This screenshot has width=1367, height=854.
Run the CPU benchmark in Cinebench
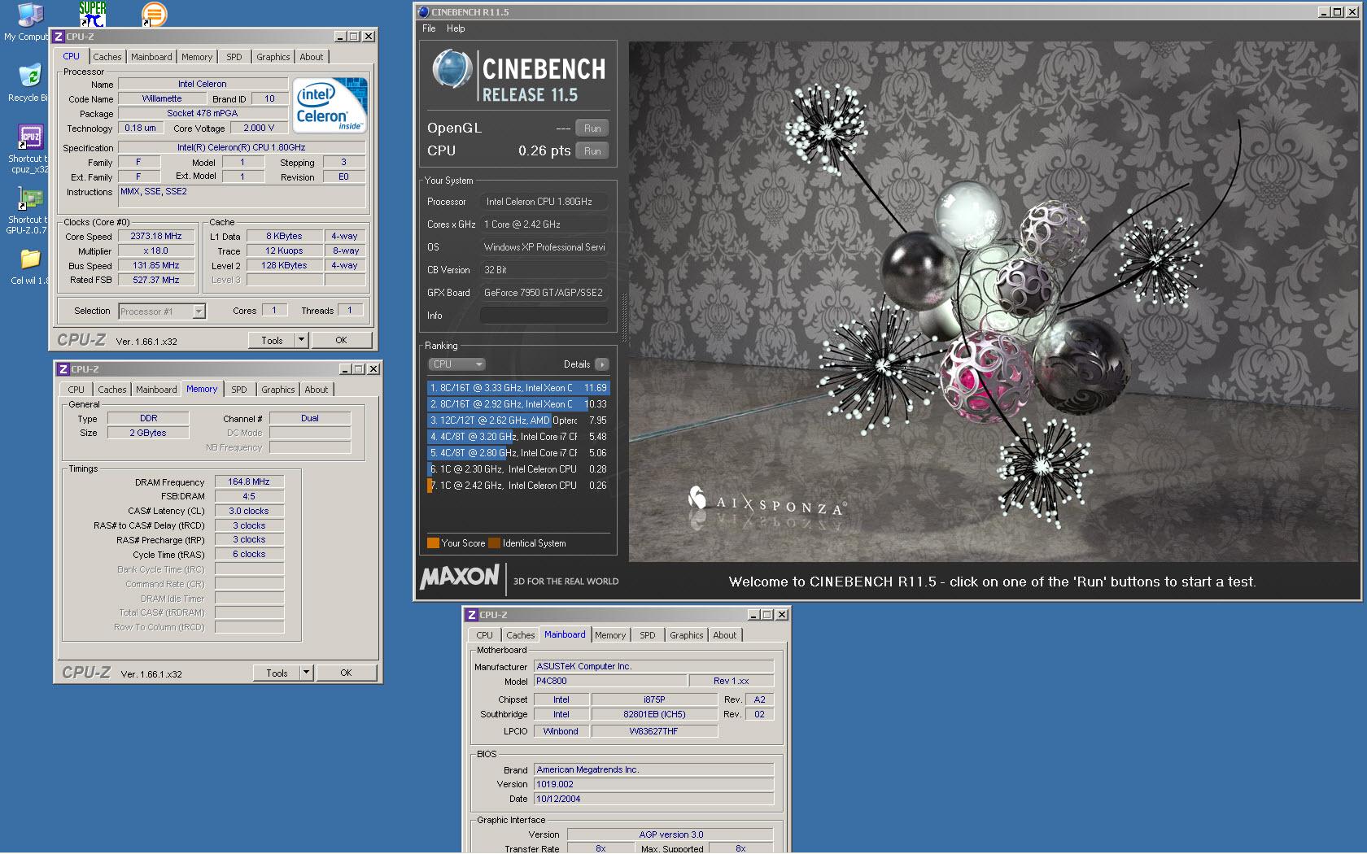click(x=592, y=151)
